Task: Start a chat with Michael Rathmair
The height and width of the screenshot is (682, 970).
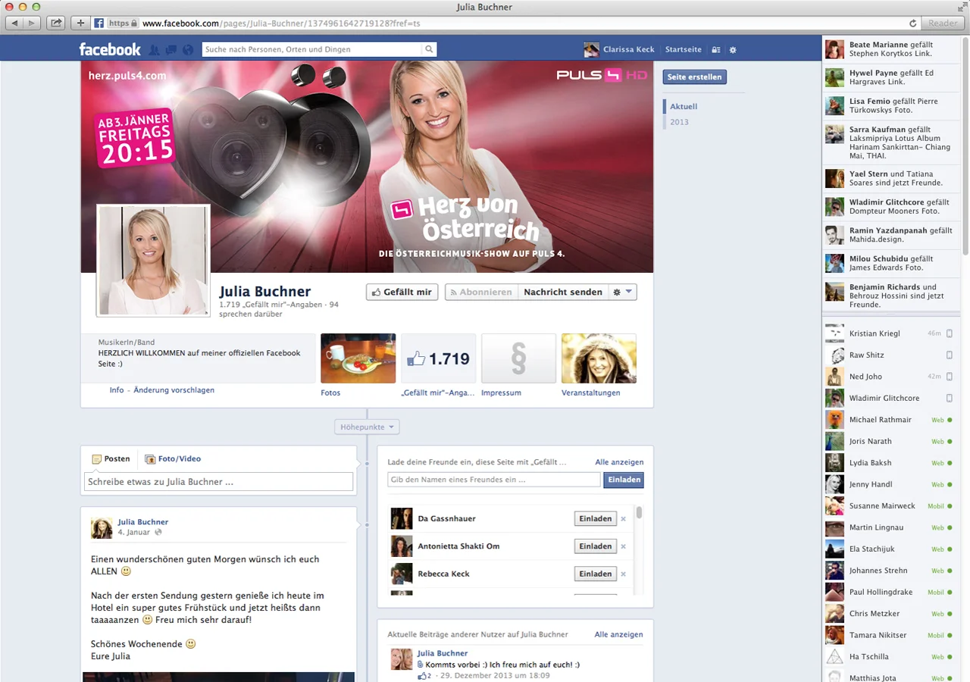Action: pos(890,420)
